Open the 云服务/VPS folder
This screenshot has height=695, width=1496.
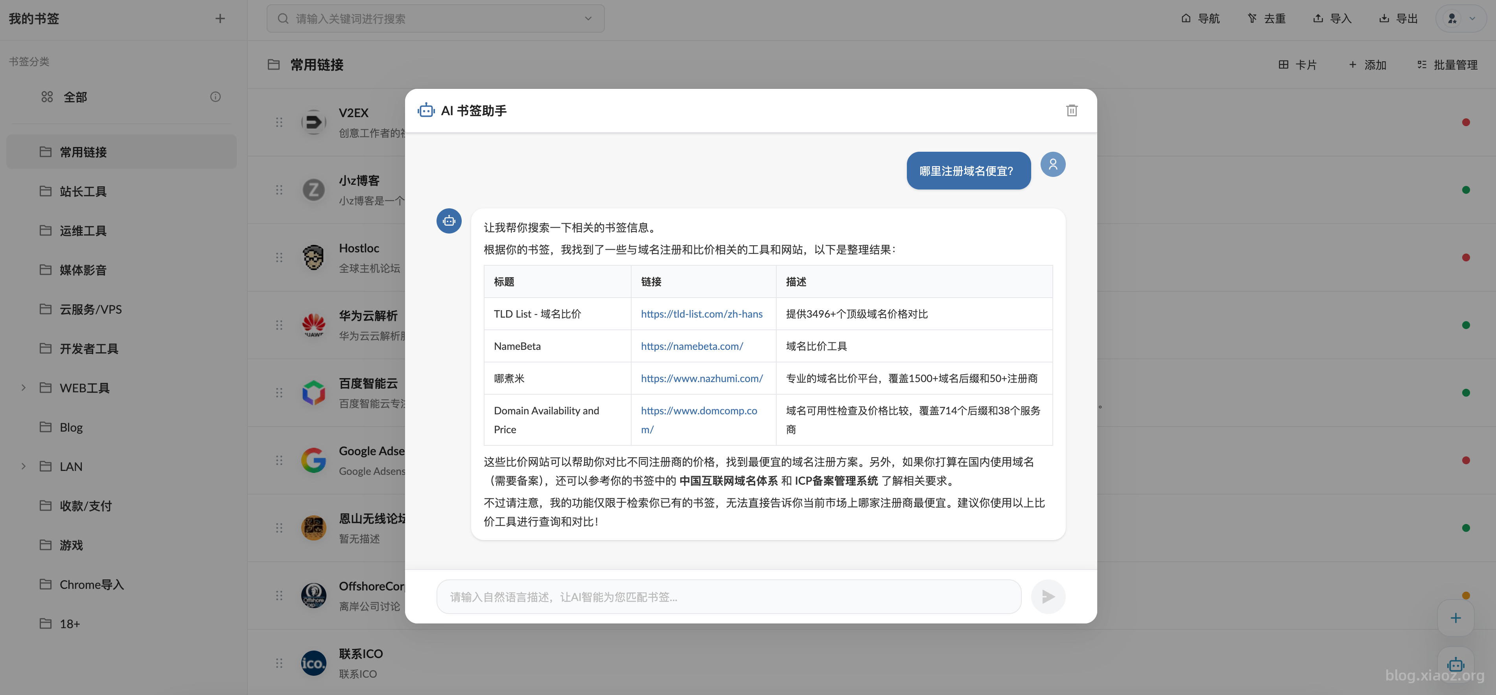(122, 309)
